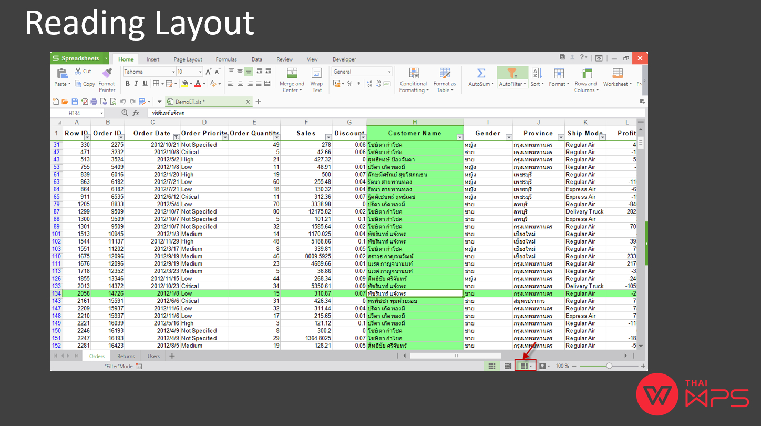This screenshot has height=426, width=761.
Task: Open the General number format dropdown
Action: point(389,72)
